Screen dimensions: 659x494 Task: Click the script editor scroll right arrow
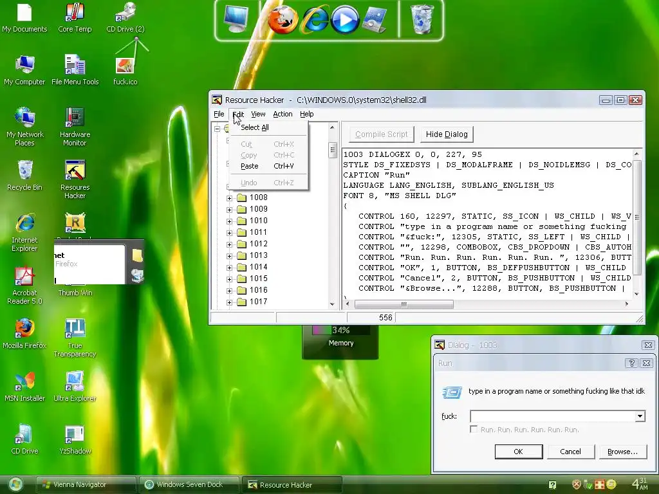pyautogui.click(x=627, y=304)
